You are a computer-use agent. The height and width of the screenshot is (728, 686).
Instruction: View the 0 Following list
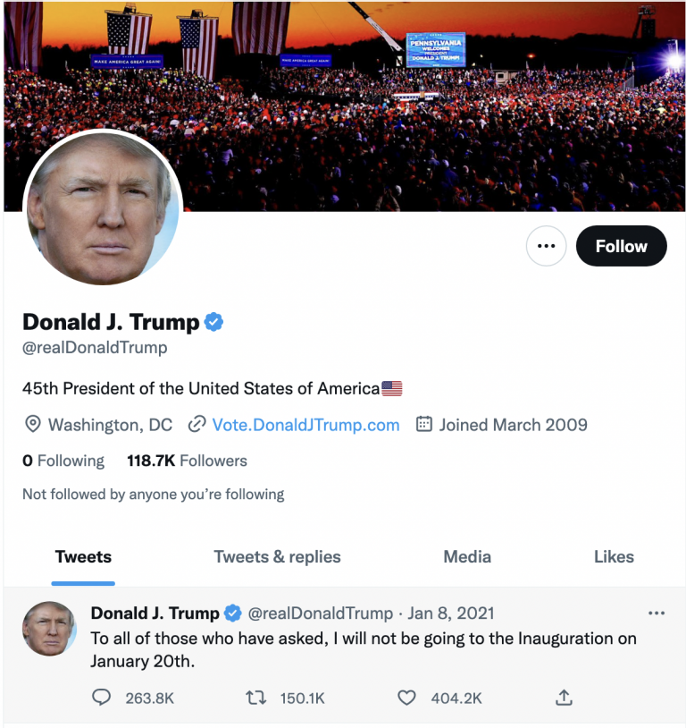(x=63, y=461)
